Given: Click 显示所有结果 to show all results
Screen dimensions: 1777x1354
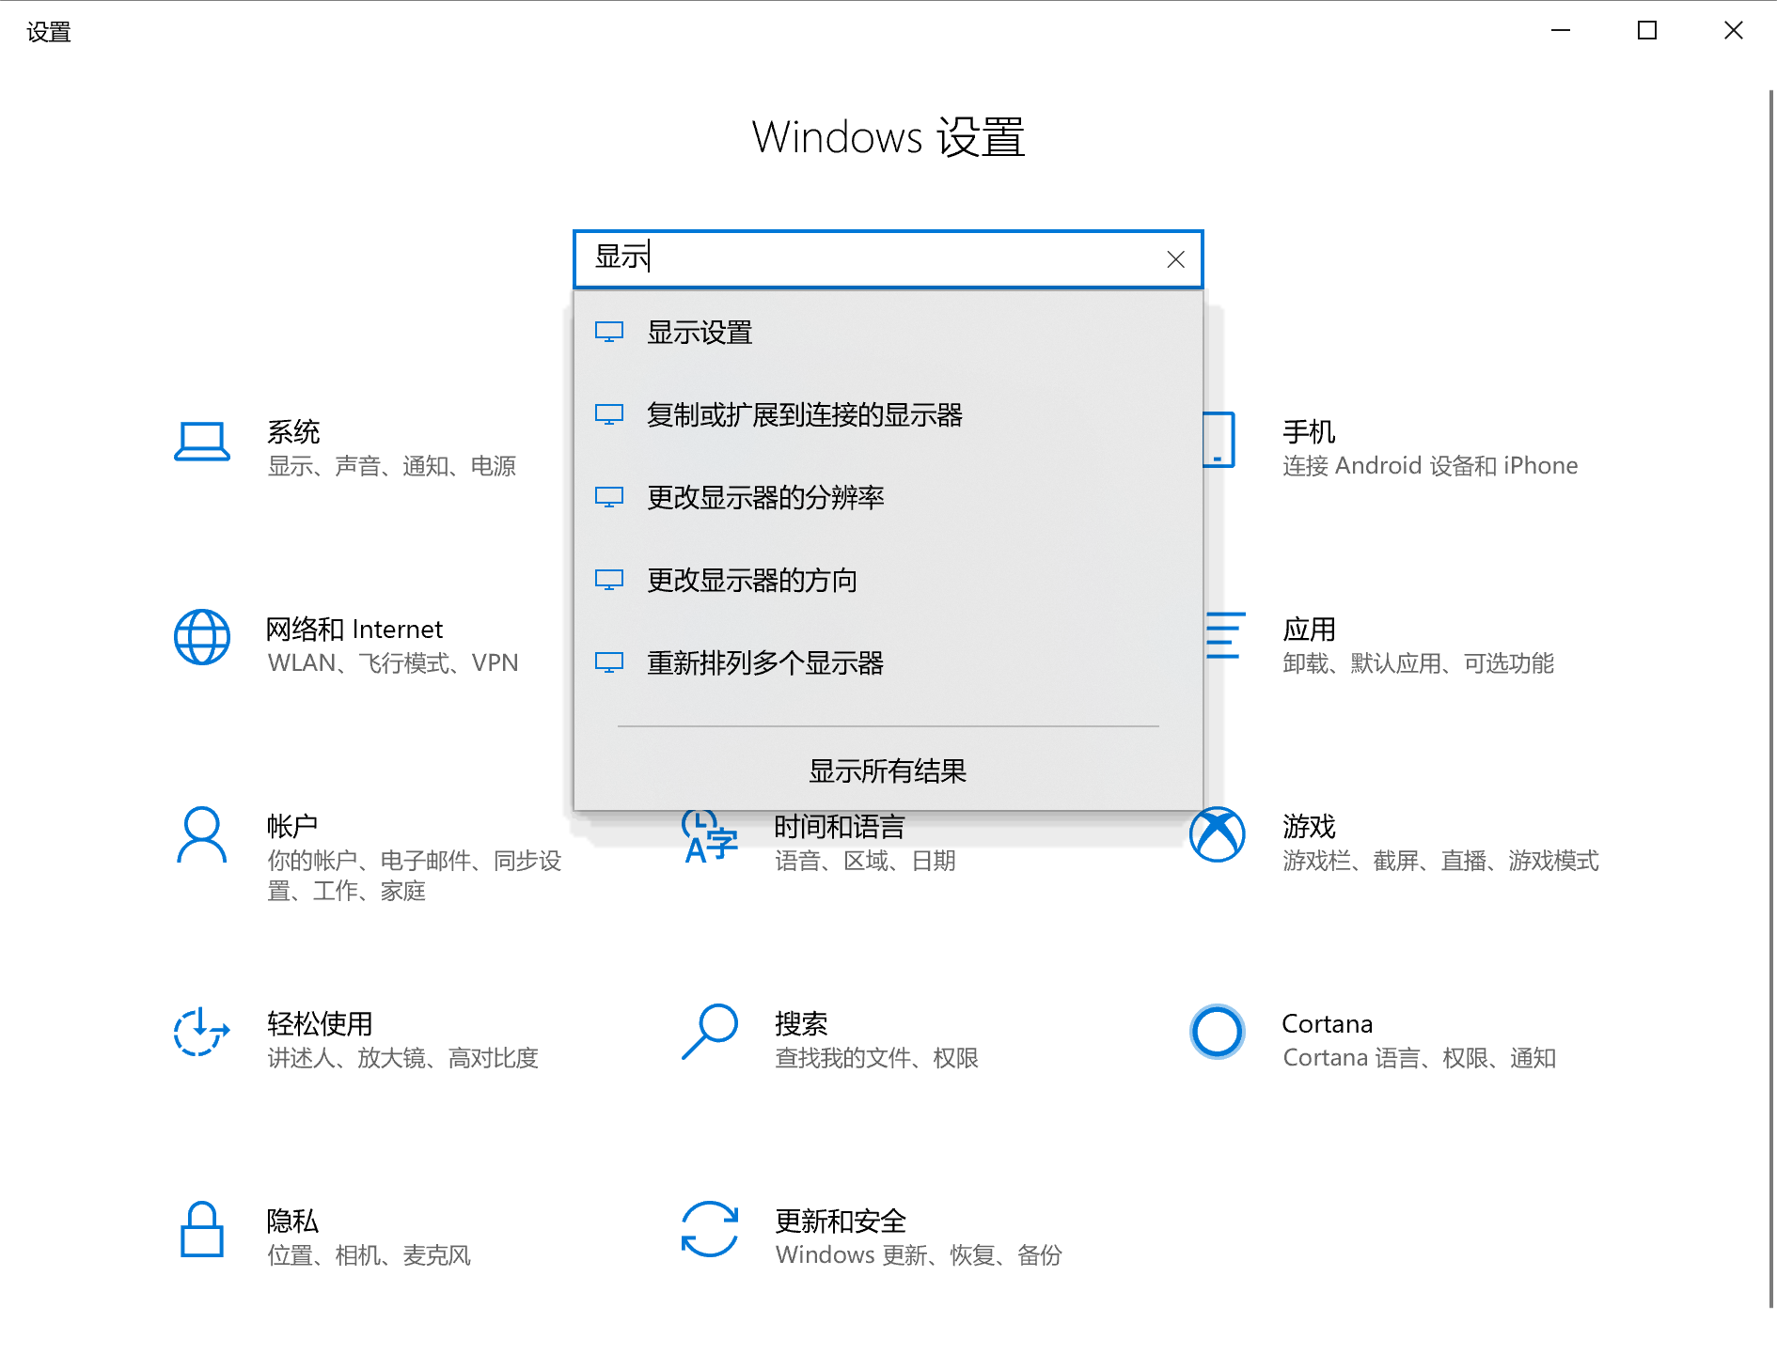Looking at the screenshot, I should pyautogui.click(x=888, y=771).
